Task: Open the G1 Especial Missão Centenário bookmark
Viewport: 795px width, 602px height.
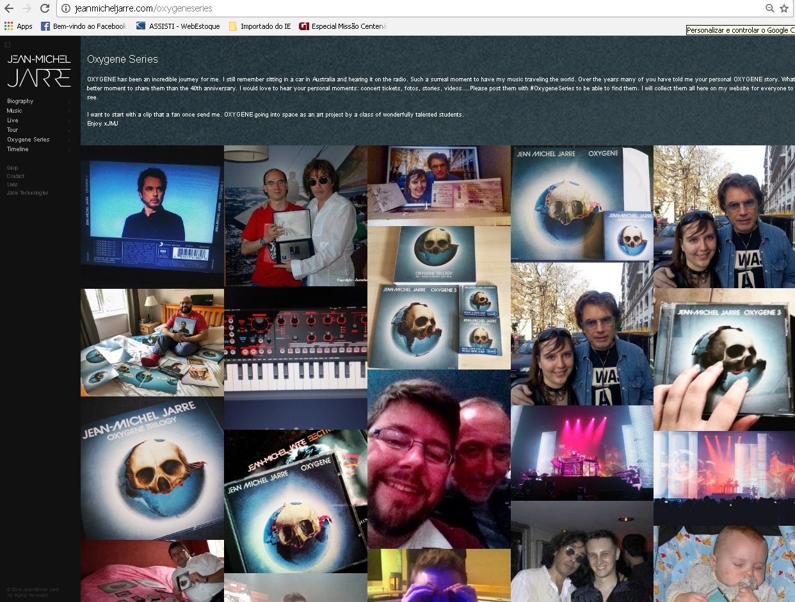Action: 343,26
